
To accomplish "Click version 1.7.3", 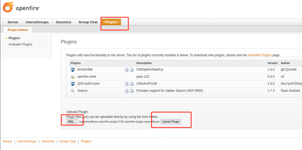I will [271, 91].
